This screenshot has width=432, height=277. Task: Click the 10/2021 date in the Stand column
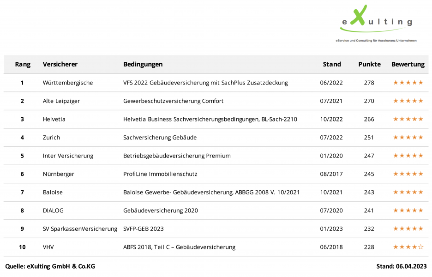(331, 192)
